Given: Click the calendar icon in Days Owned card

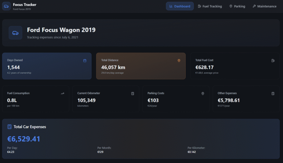Looking at the screenshot, I should point(85,61).
